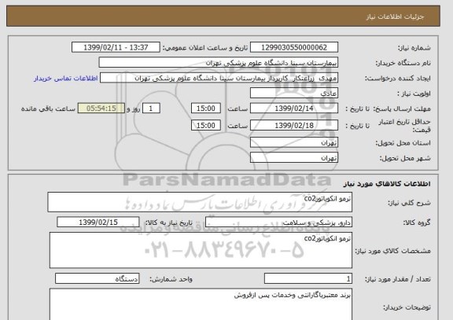Click the section heading اطلاعات کالاهای مورد نیاز

(x=387, y=184)
